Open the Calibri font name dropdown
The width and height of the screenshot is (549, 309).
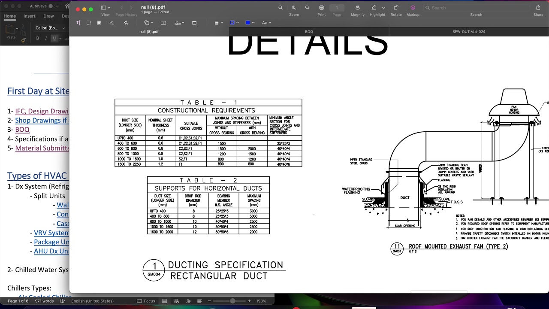(50, 28)
